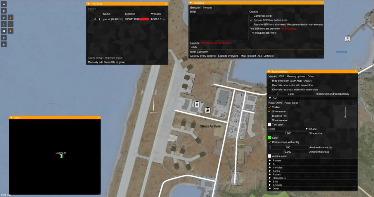
Task: Click the pause icon in left sidebar
Action: (x=4, y=11)
